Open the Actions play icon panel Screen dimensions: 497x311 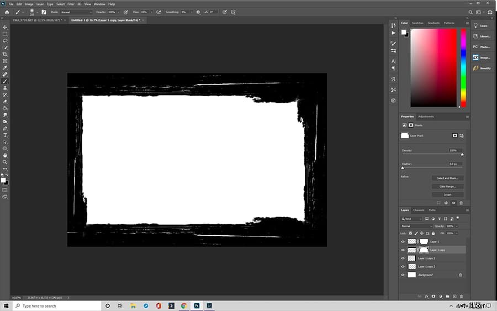[x=393, y=33]
